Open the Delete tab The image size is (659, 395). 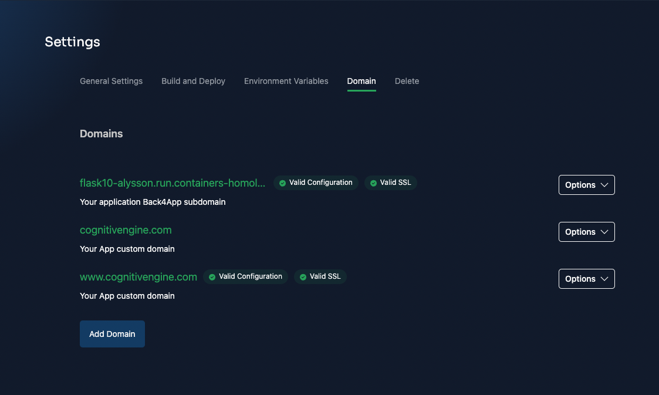[407, 81]
